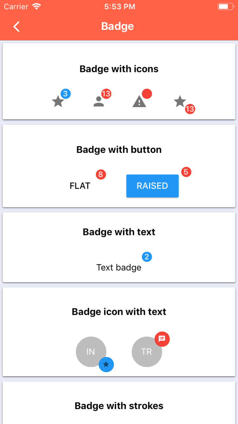Tap the blue 2 badge above text
The width and height of the screenshot is (238, 424).
point(147,257)
